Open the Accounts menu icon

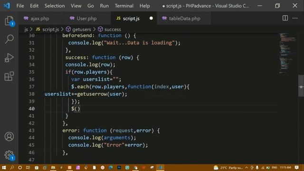(9, 136)
